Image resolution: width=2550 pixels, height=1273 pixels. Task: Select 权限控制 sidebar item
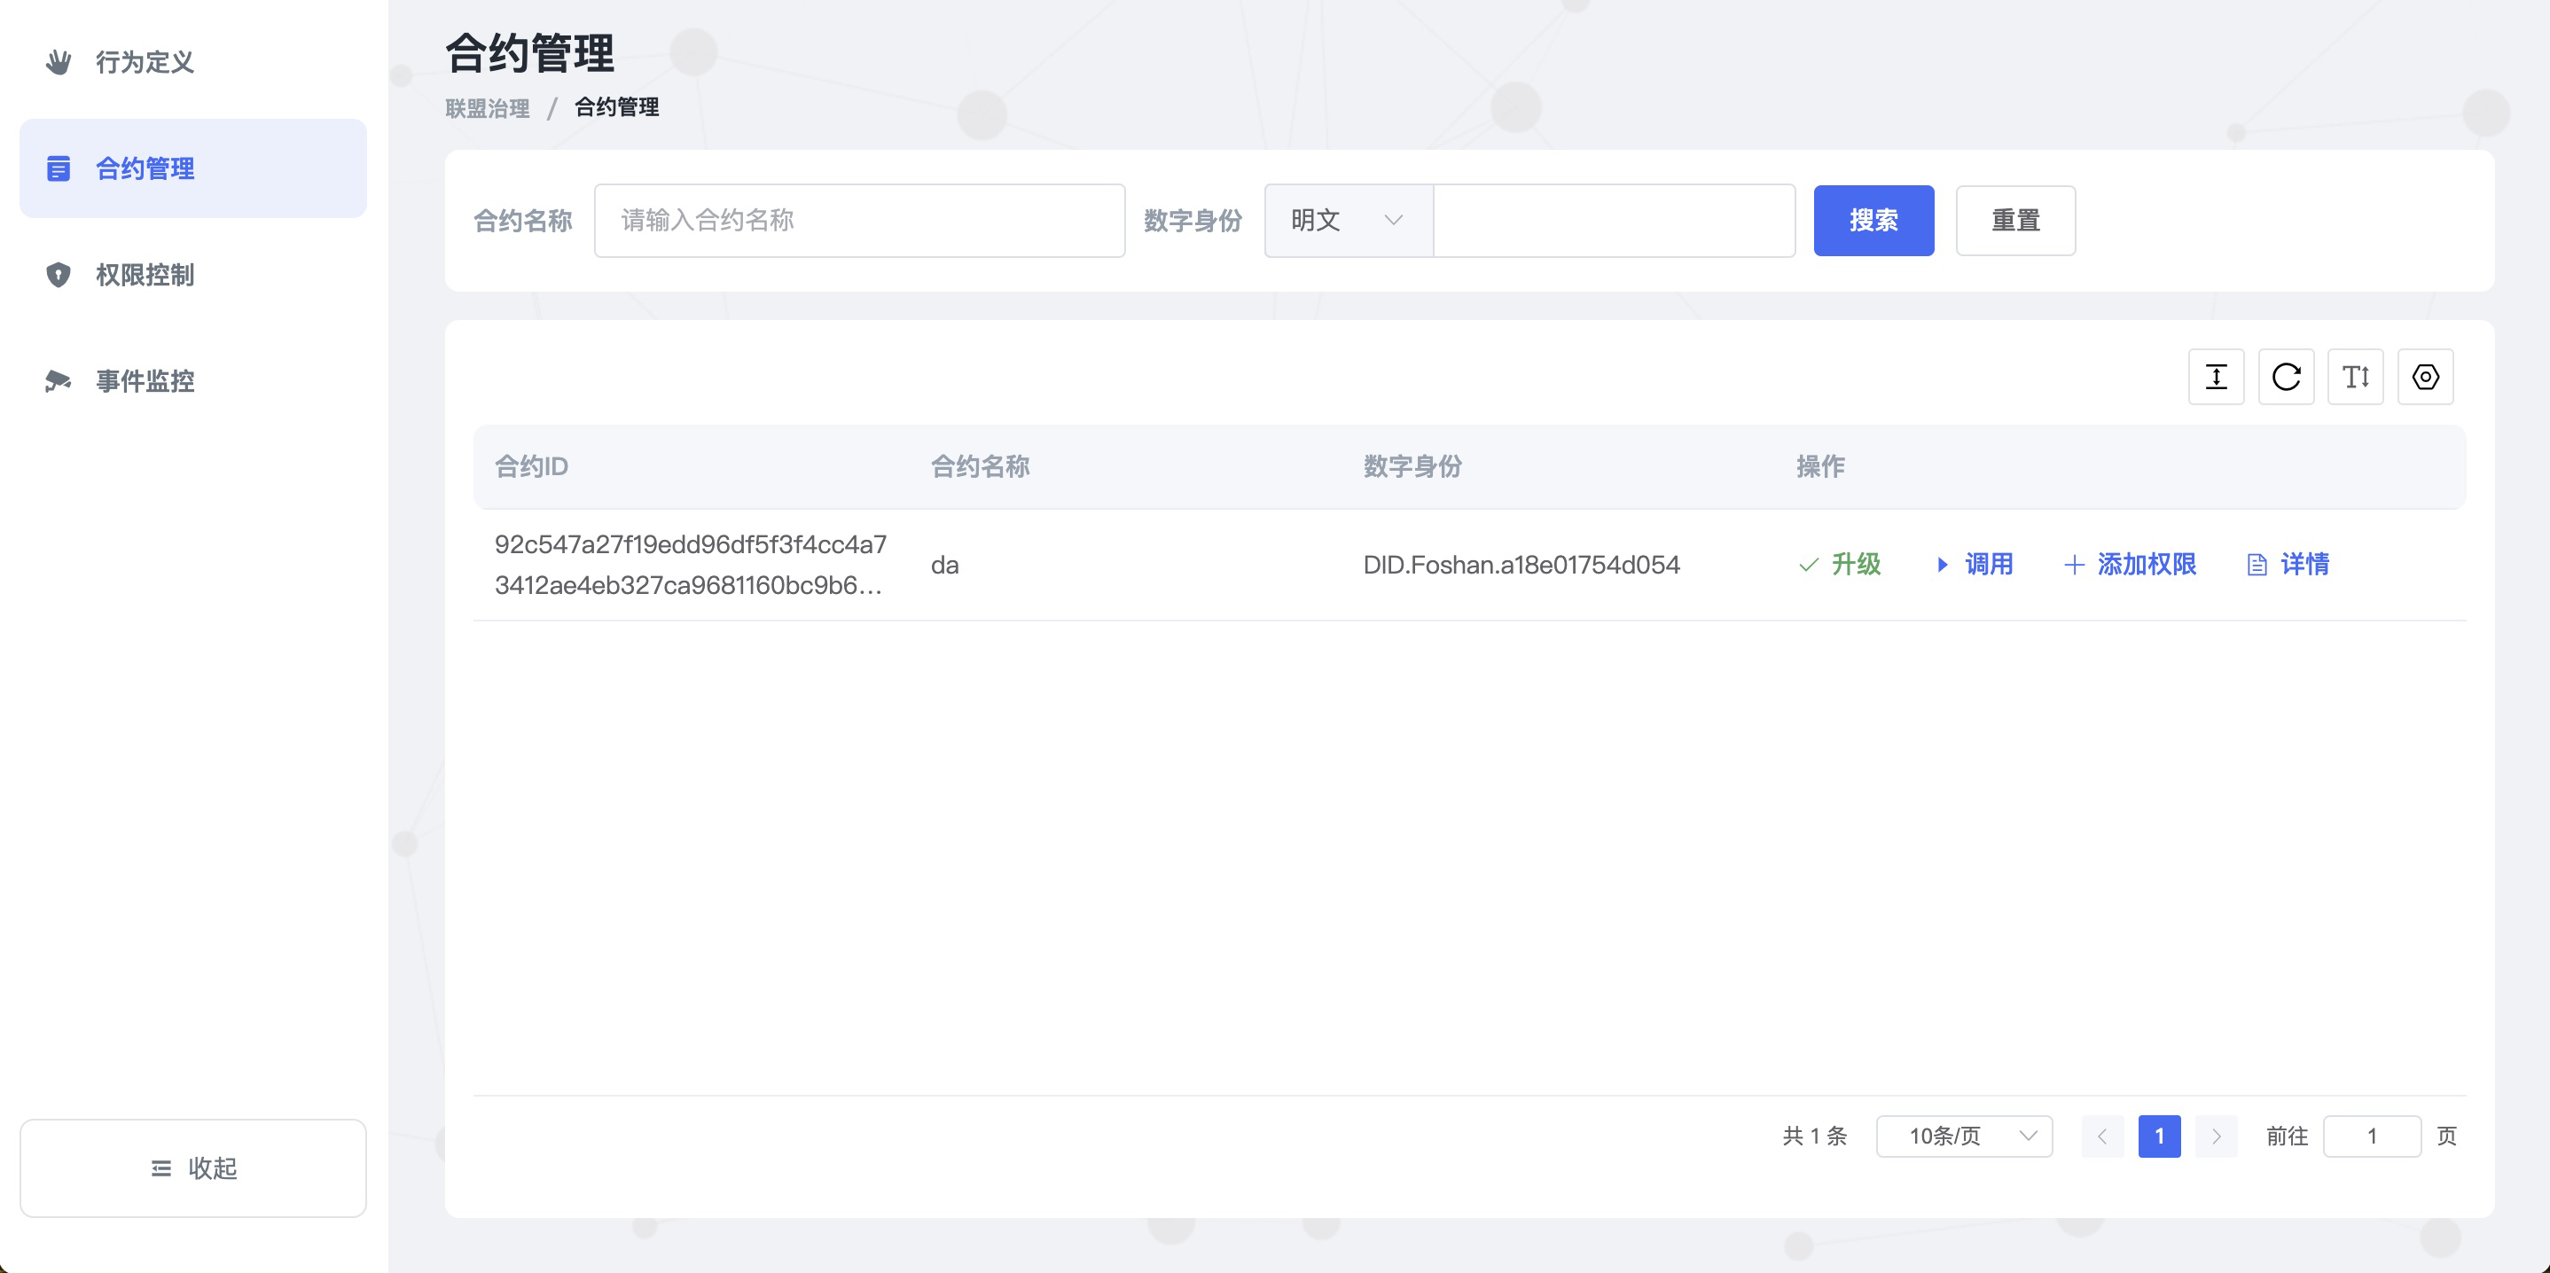(145, 274)
